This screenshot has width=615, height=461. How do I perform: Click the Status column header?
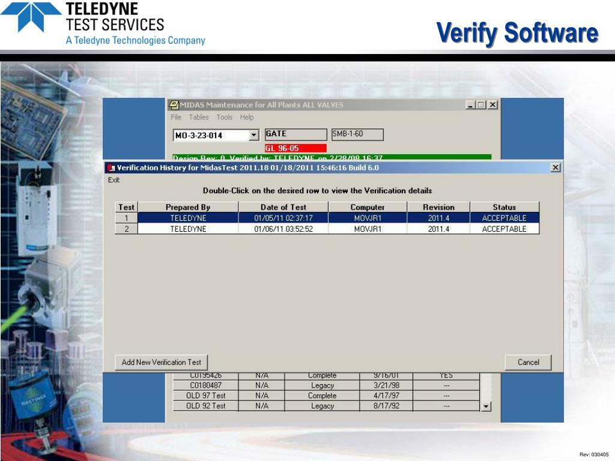point(504,207)
